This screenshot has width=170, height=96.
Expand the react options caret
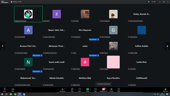pos(82,89)
